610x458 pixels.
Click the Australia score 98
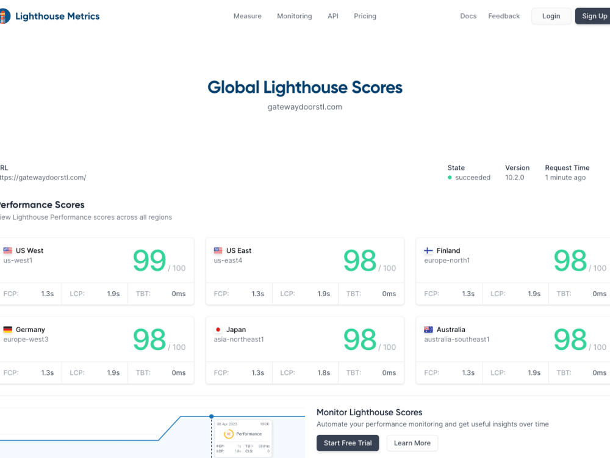tap(570, 339)
